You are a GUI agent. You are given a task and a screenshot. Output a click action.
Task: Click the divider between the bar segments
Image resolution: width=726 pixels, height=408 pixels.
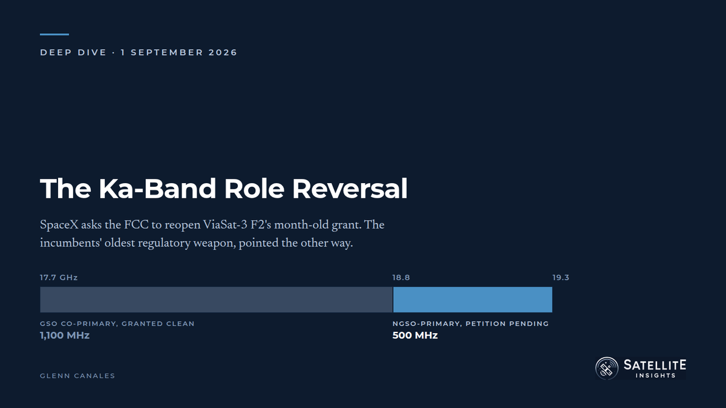click(393, 299)
